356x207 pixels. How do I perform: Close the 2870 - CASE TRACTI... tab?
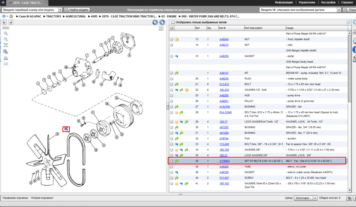pos(46,2)
